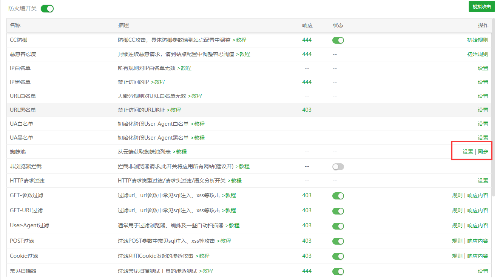Open 设置 for 蜘蛛池
The width and height of the screenshot is (500, 280).
coord(468,152)
